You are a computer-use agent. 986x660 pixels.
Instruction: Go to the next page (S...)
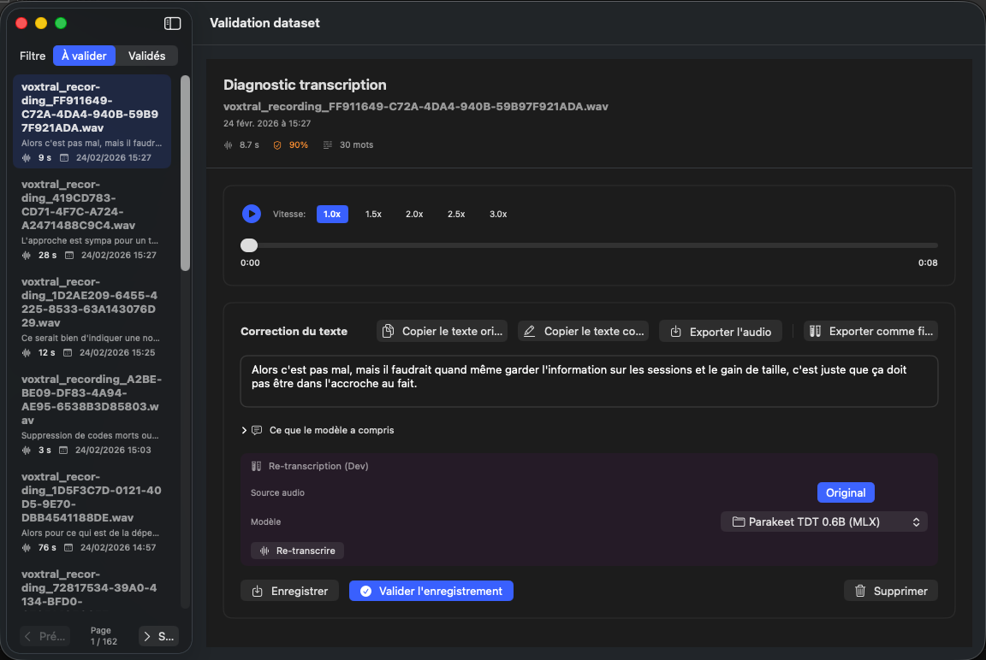pyautogui.click(x=159, y=636)
